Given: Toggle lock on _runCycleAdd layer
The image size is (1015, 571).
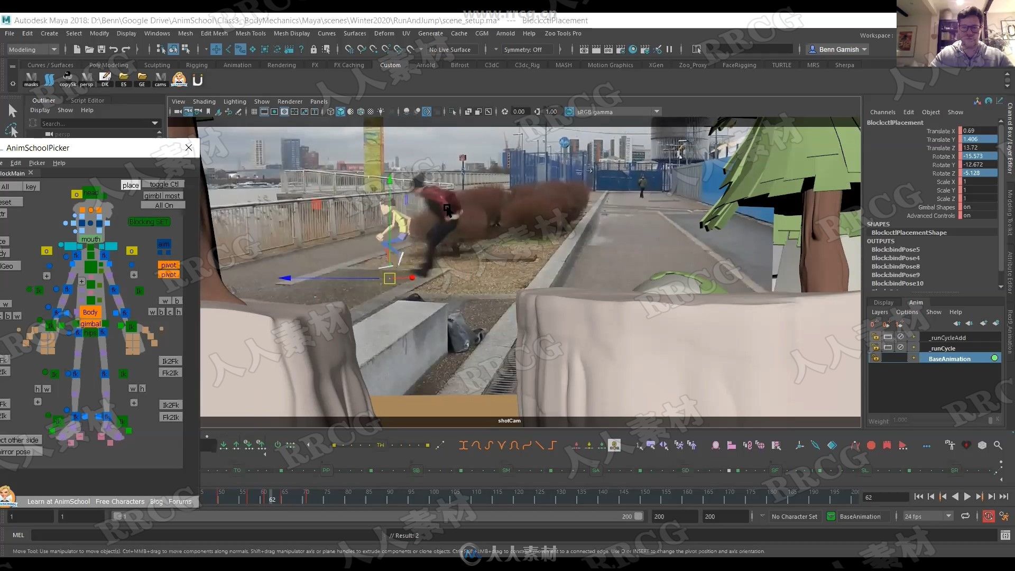Looking at the screenshot, I should (875, 337).
